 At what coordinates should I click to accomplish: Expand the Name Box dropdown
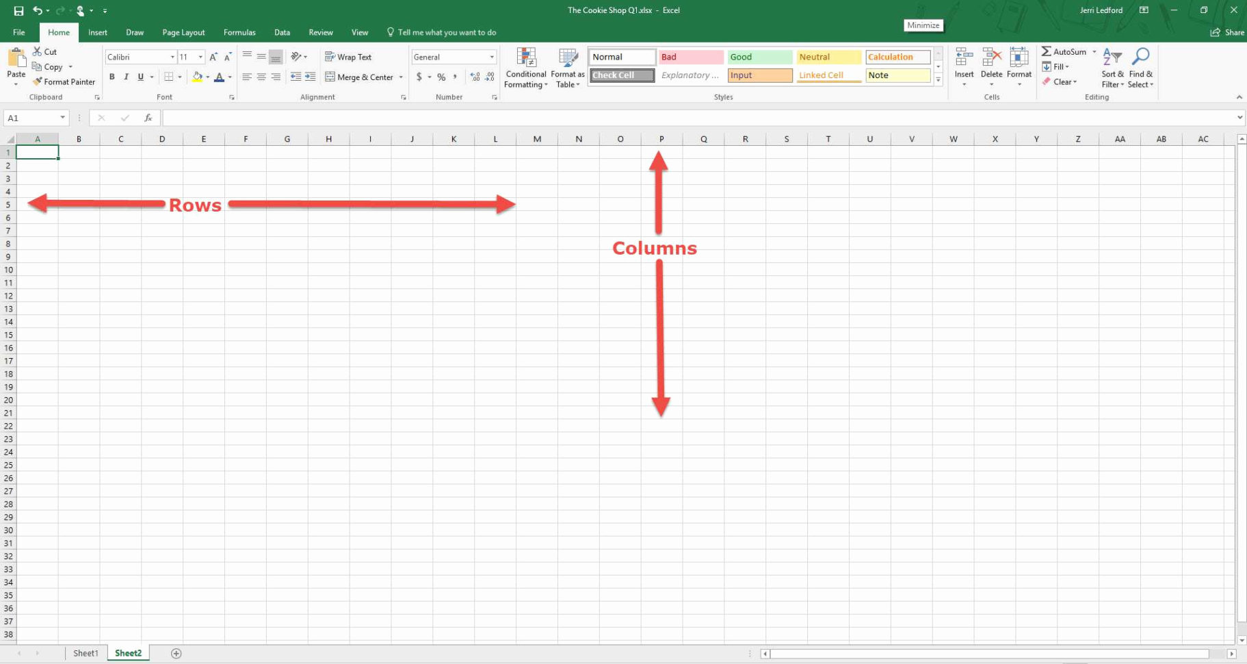62,118
